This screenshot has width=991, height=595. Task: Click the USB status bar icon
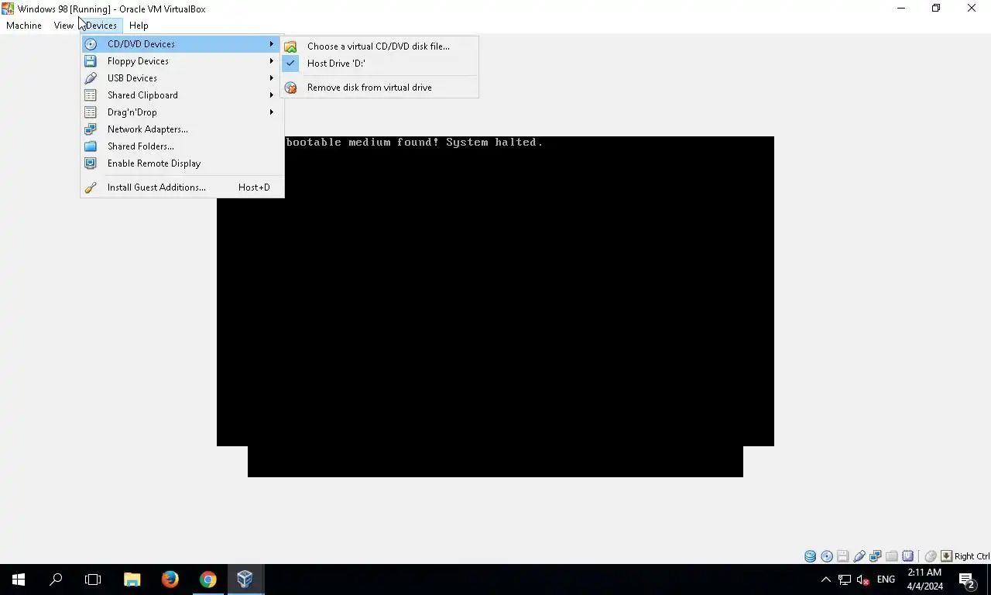point(859,556)
